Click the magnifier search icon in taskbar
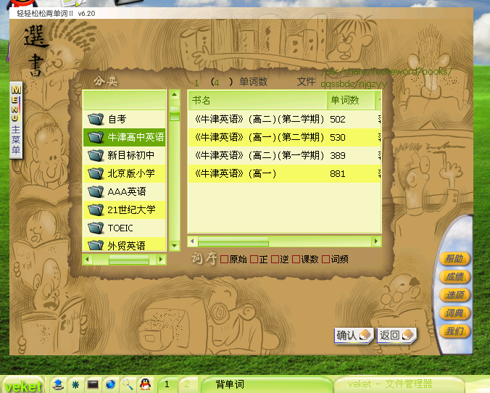 (x=128, y=384)
